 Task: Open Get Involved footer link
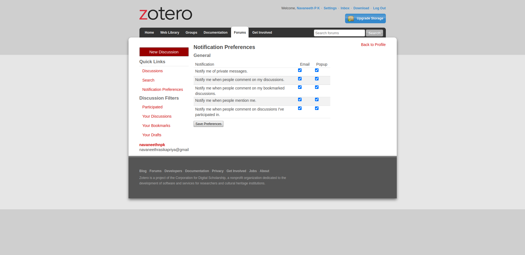pos(236,171)
